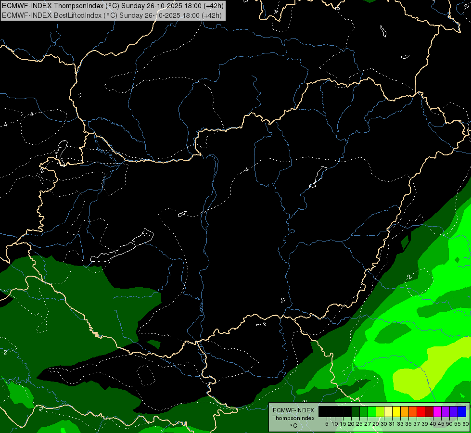This screenshot has height=433, width=471.
Task: Click legend scale value 5
Action: [x=327, y=424]
